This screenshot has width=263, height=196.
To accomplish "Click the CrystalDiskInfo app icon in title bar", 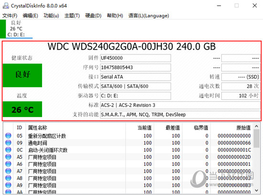I will click(6, 6).
